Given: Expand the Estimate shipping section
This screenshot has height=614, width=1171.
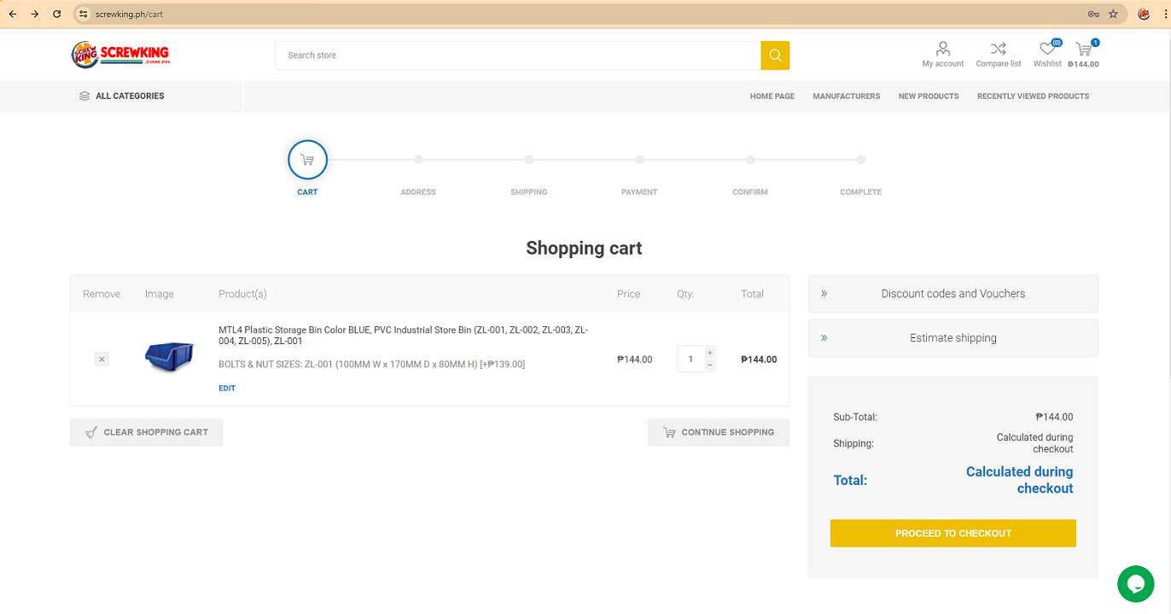Looking at the screenshot, I should click(x=953, y=338).
